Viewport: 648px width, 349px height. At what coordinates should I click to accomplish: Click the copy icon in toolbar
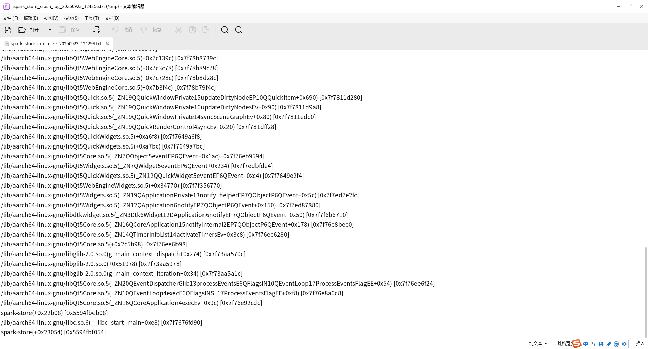pos(192,30)
